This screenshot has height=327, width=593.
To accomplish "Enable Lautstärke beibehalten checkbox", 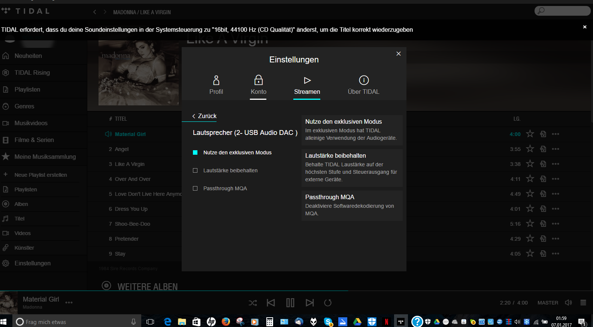I will (195, 170).
